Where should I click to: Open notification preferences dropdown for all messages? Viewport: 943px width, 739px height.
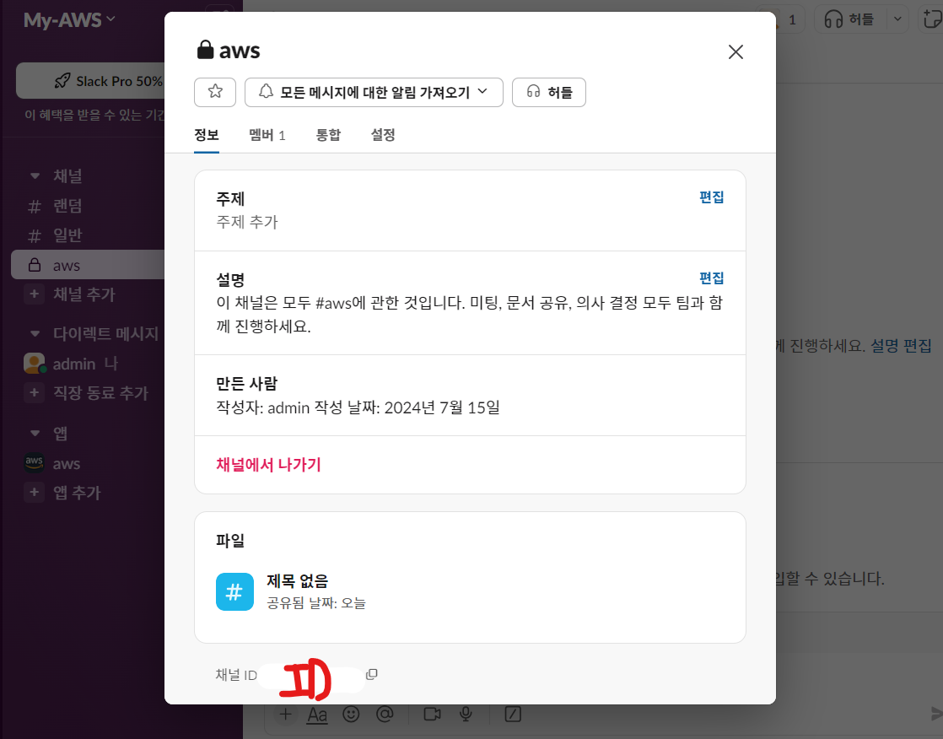(374, 92)
